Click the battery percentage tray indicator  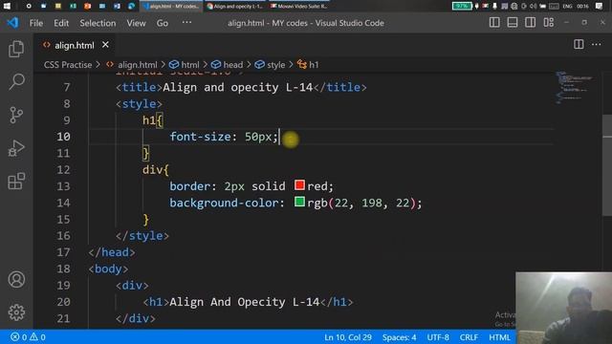tap(462, 6)
